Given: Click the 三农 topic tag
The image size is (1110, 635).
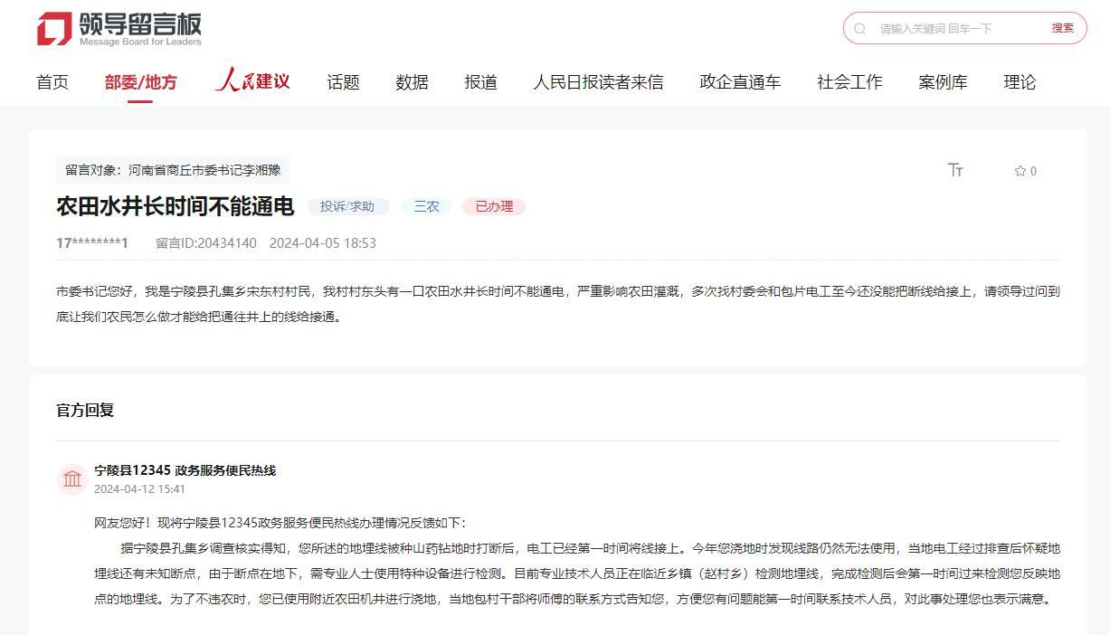Looking at the screenshot, I should [x=426, y=206].
